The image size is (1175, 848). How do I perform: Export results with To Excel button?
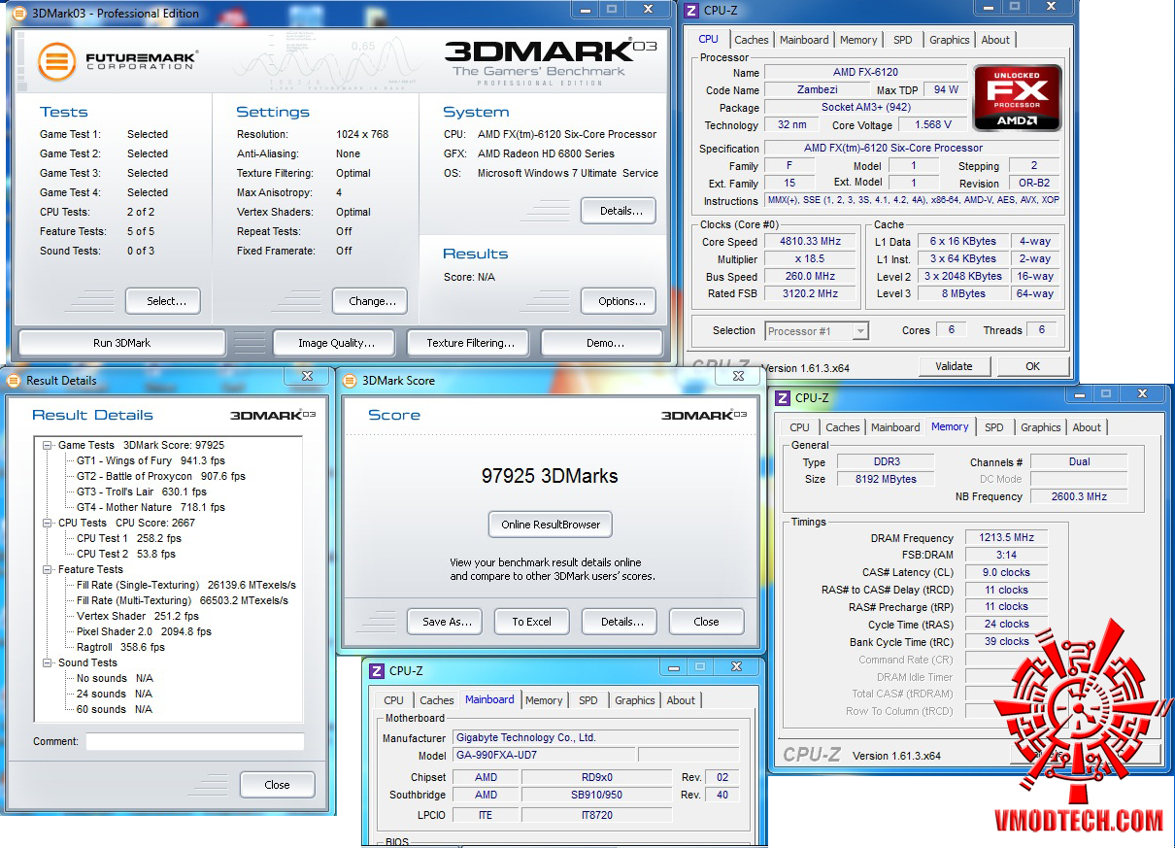pos(531,622)
